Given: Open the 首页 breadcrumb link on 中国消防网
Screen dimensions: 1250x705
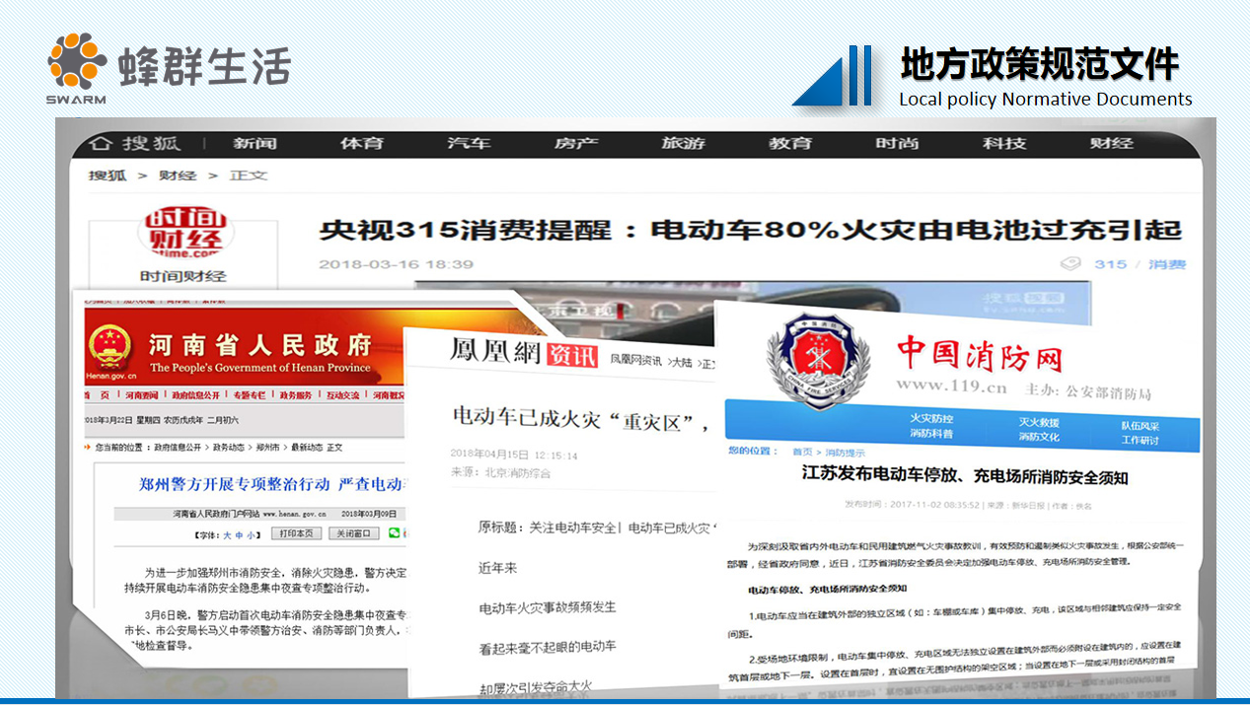Looking at the screenshot, I should coord(804,452).
